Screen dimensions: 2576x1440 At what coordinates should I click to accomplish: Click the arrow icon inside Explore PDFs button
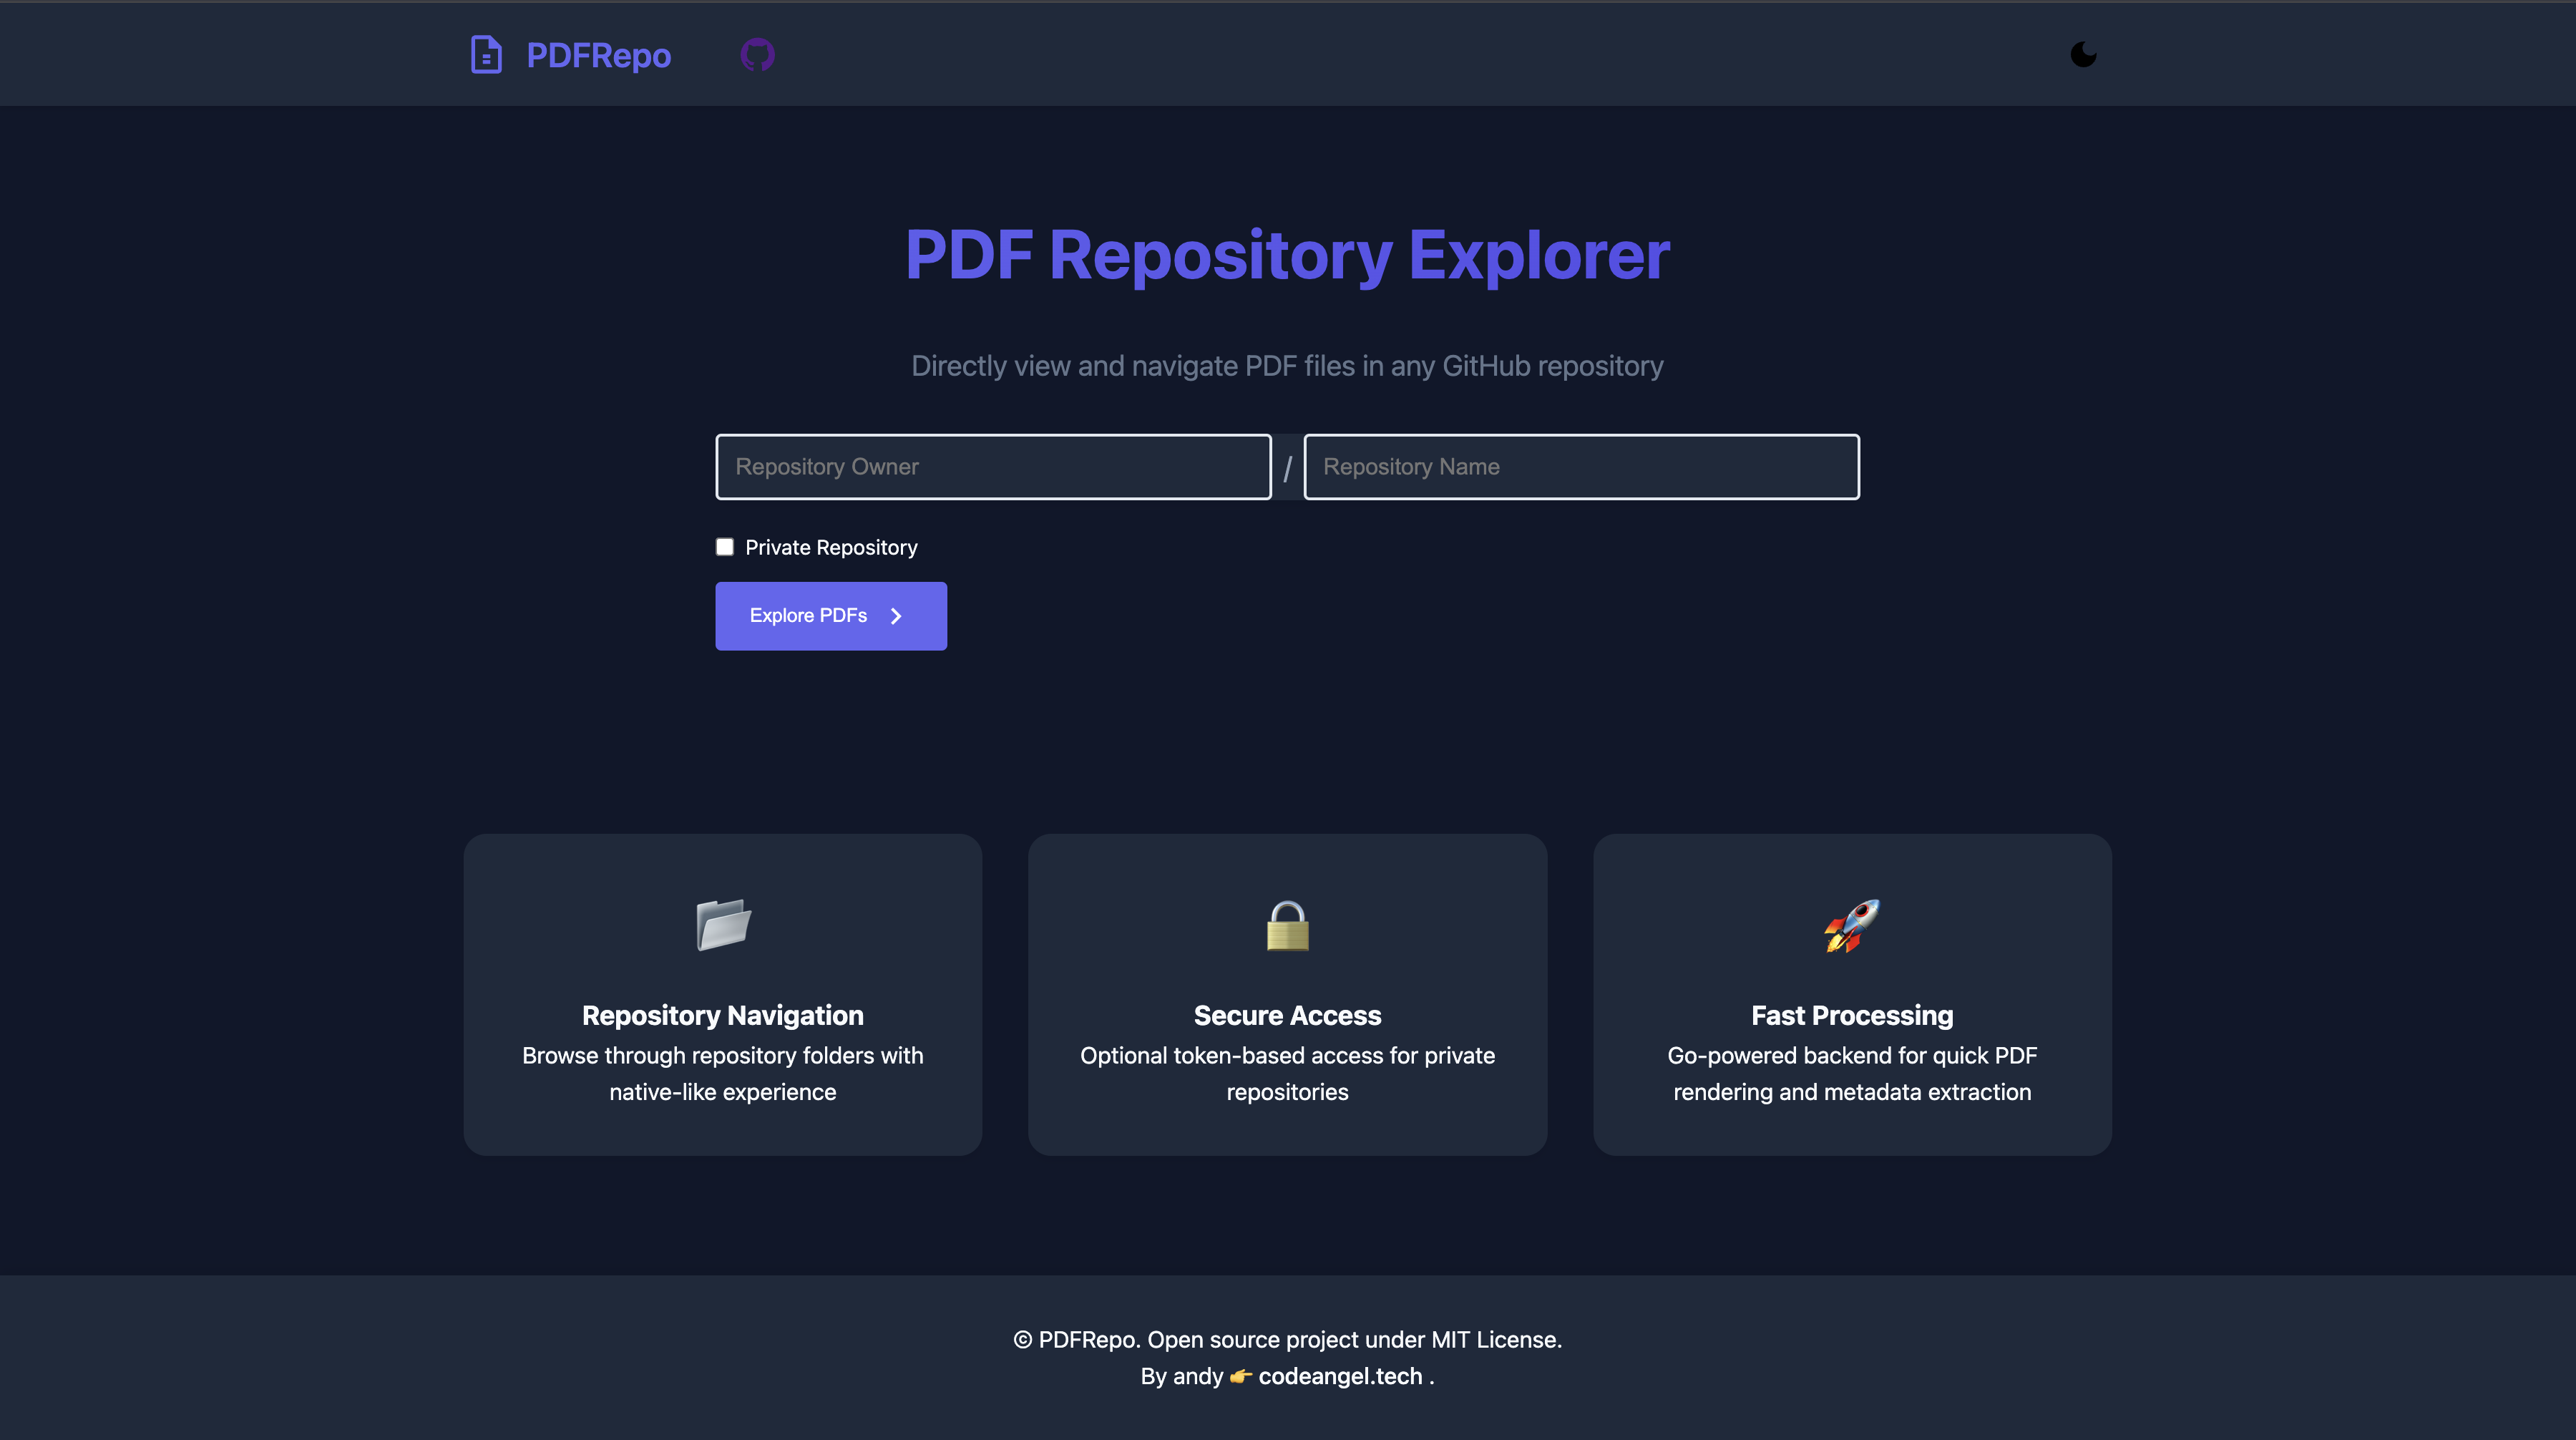(x=896, y=616)
